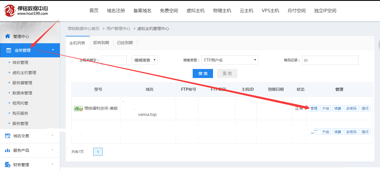Click 续费 in the second host row

[338, 132]
